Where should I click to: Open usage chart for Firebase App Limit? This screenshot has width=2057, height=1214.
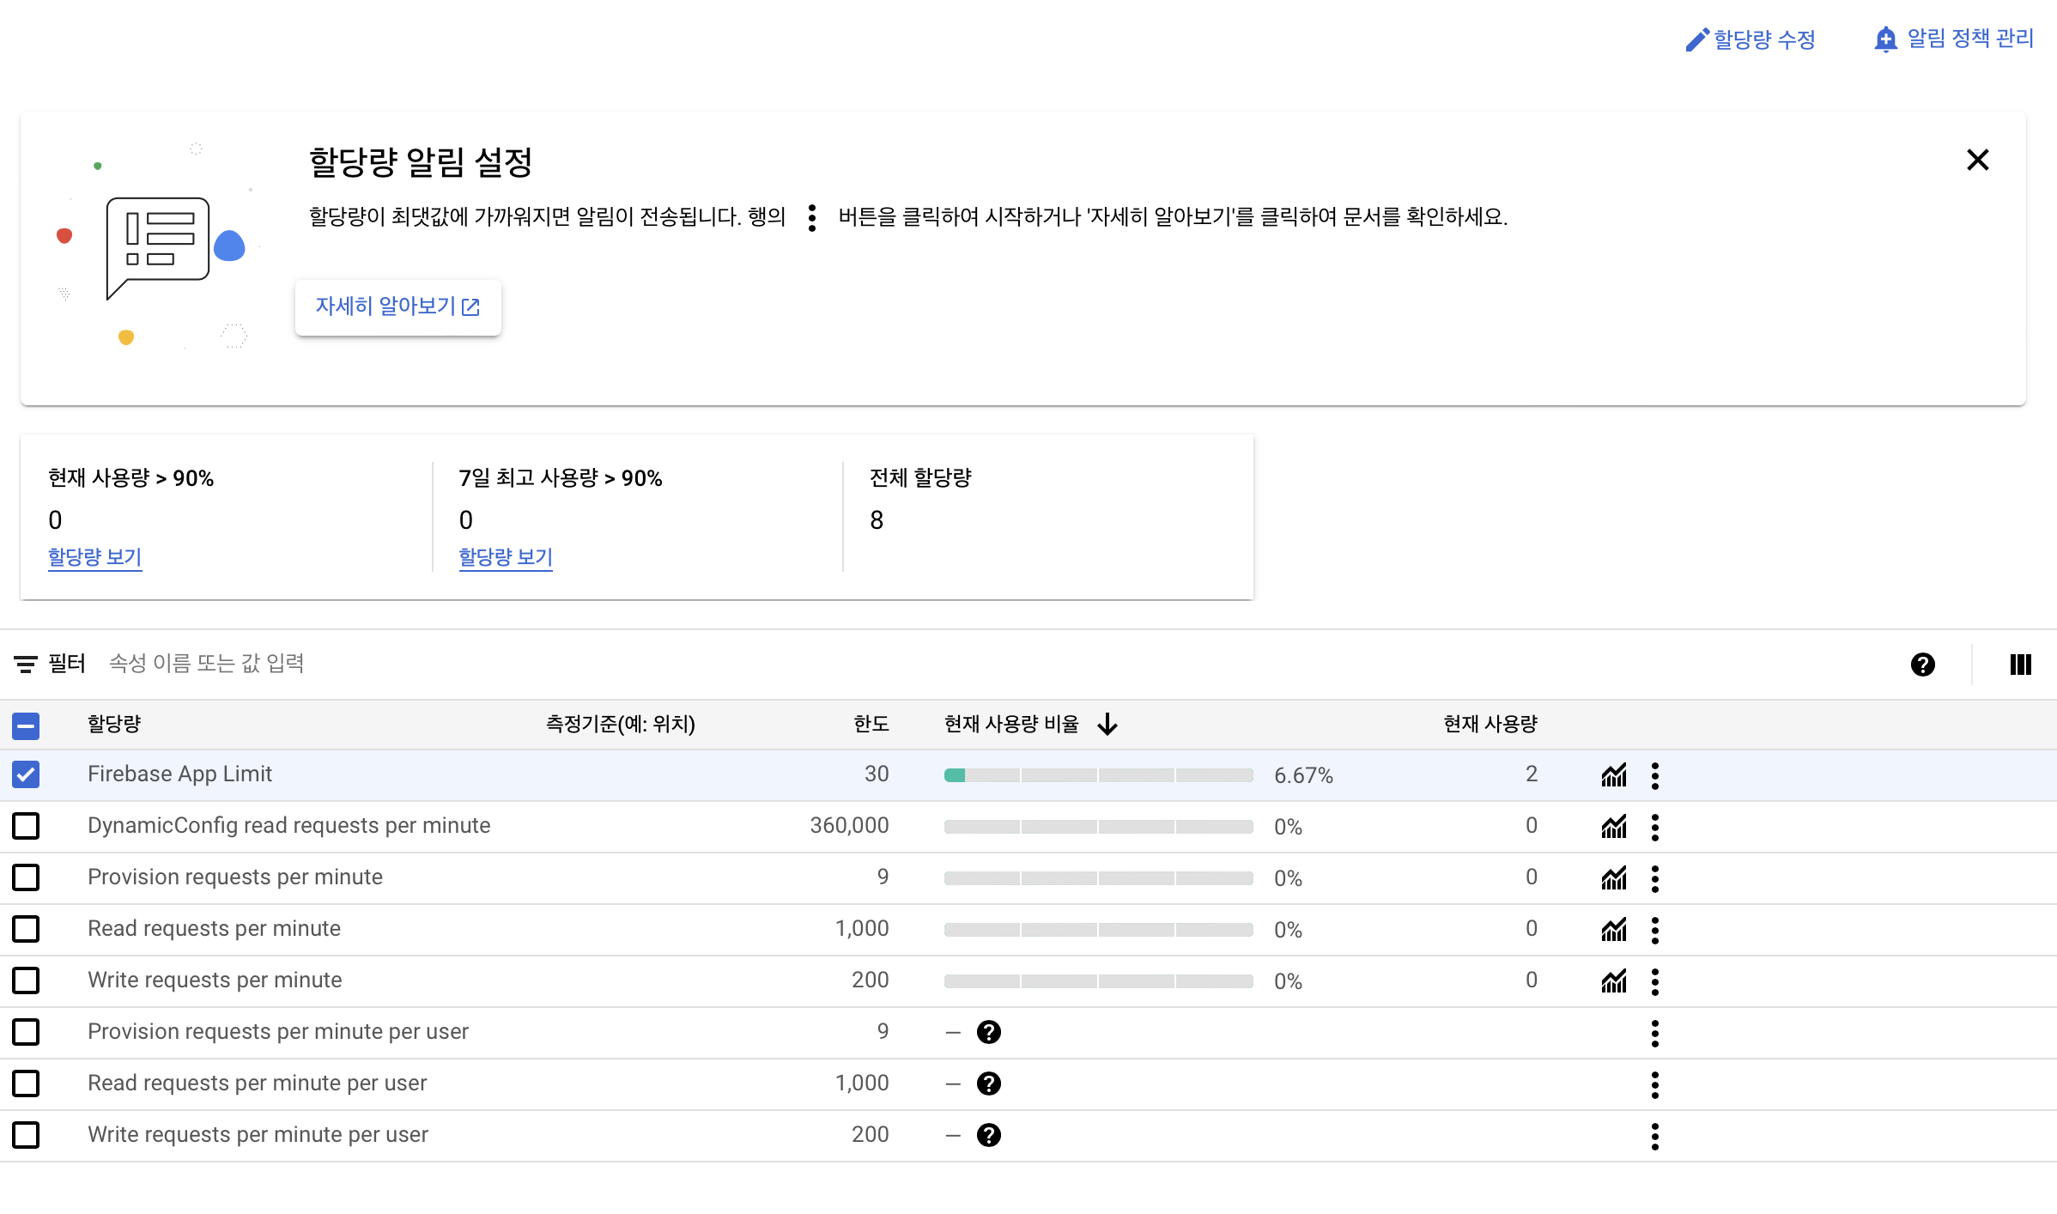tap(1613, 775)
